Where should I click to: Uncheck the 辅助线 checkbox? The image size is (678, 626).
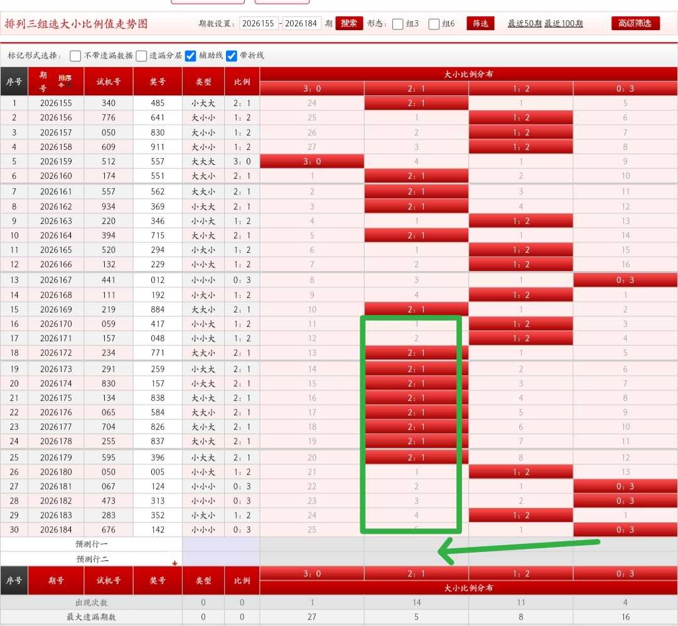pos(191,56)
